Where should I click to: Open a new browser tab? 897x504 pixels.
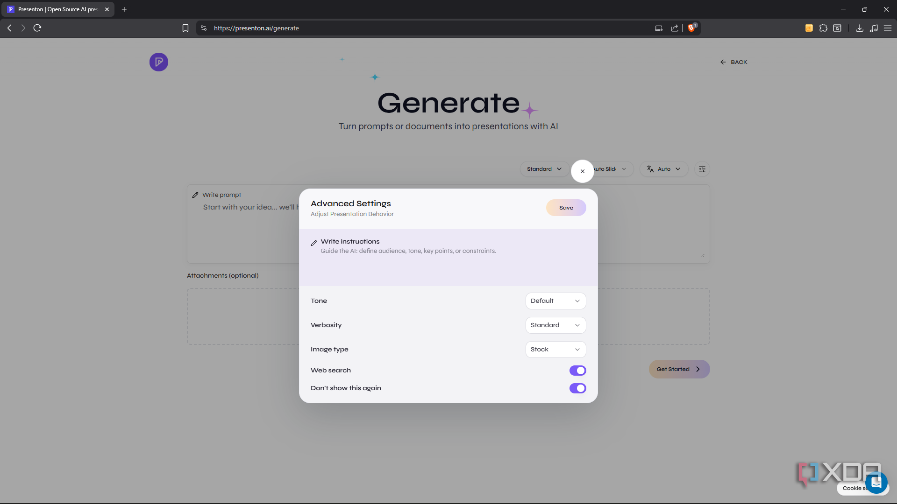pyautogui.click(x=124, y=9)
